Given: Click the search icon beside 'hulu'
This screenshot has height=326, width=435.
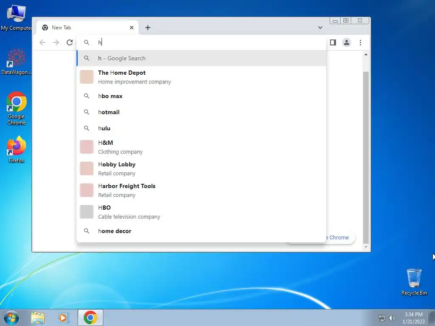Looking at the screenshot, I should [87, 128].
